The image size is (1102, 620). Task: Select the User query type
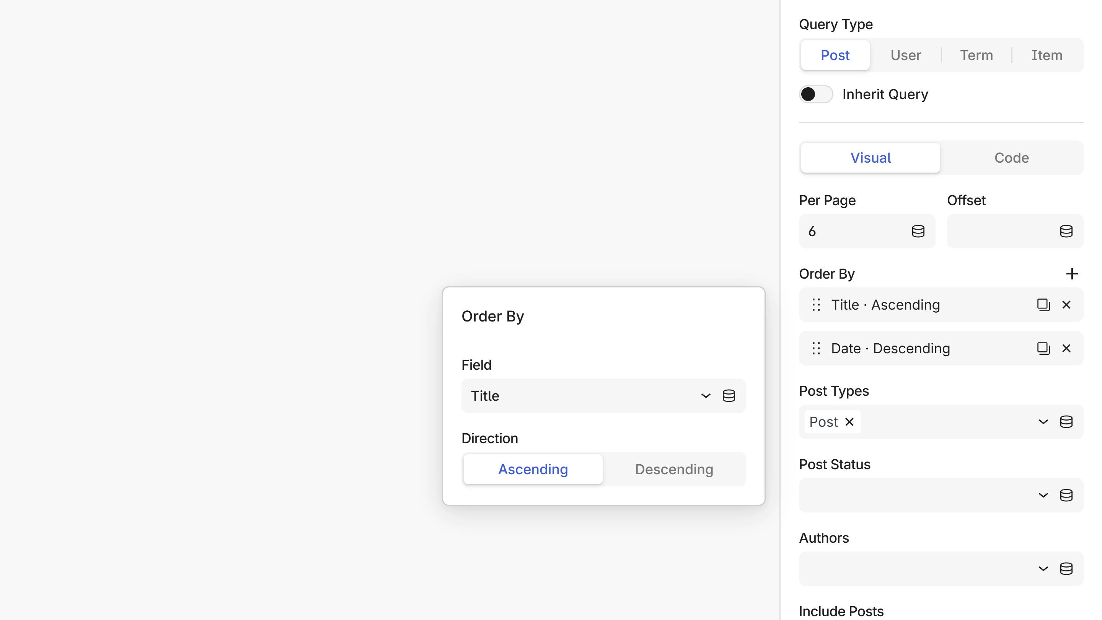(906, 55)
